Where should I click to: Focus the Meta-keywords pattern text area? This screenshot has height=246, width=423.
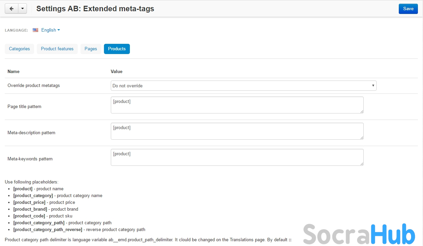pyautogui.click(x=237, y=157)
